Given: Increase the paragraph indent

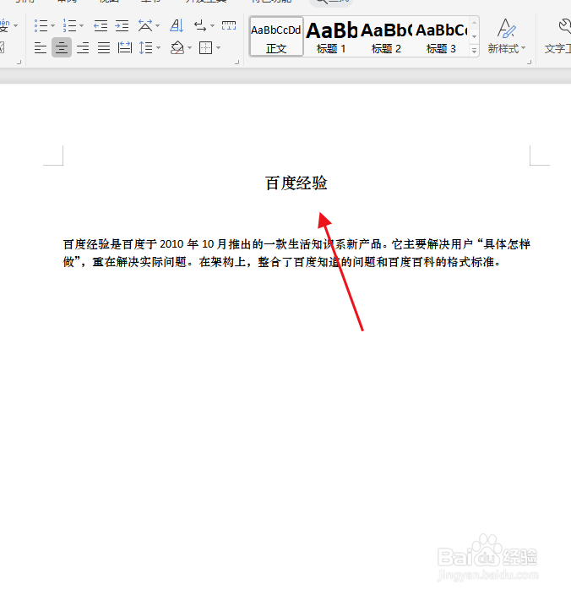Looking at the screenshot, I should tap(122, 26).
